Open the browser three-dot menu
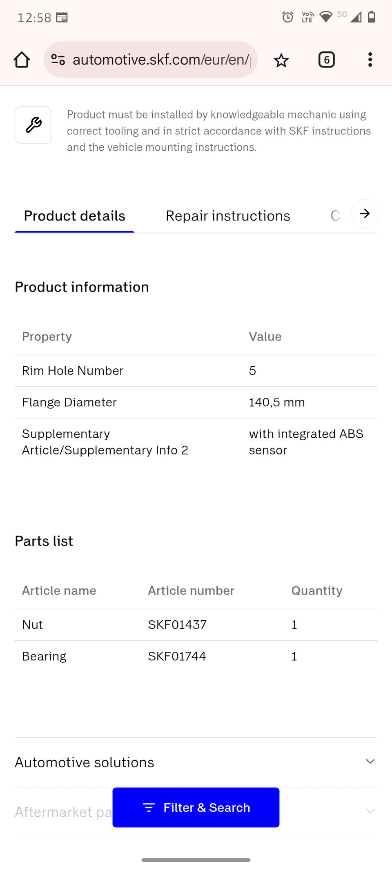 [370, 60]
